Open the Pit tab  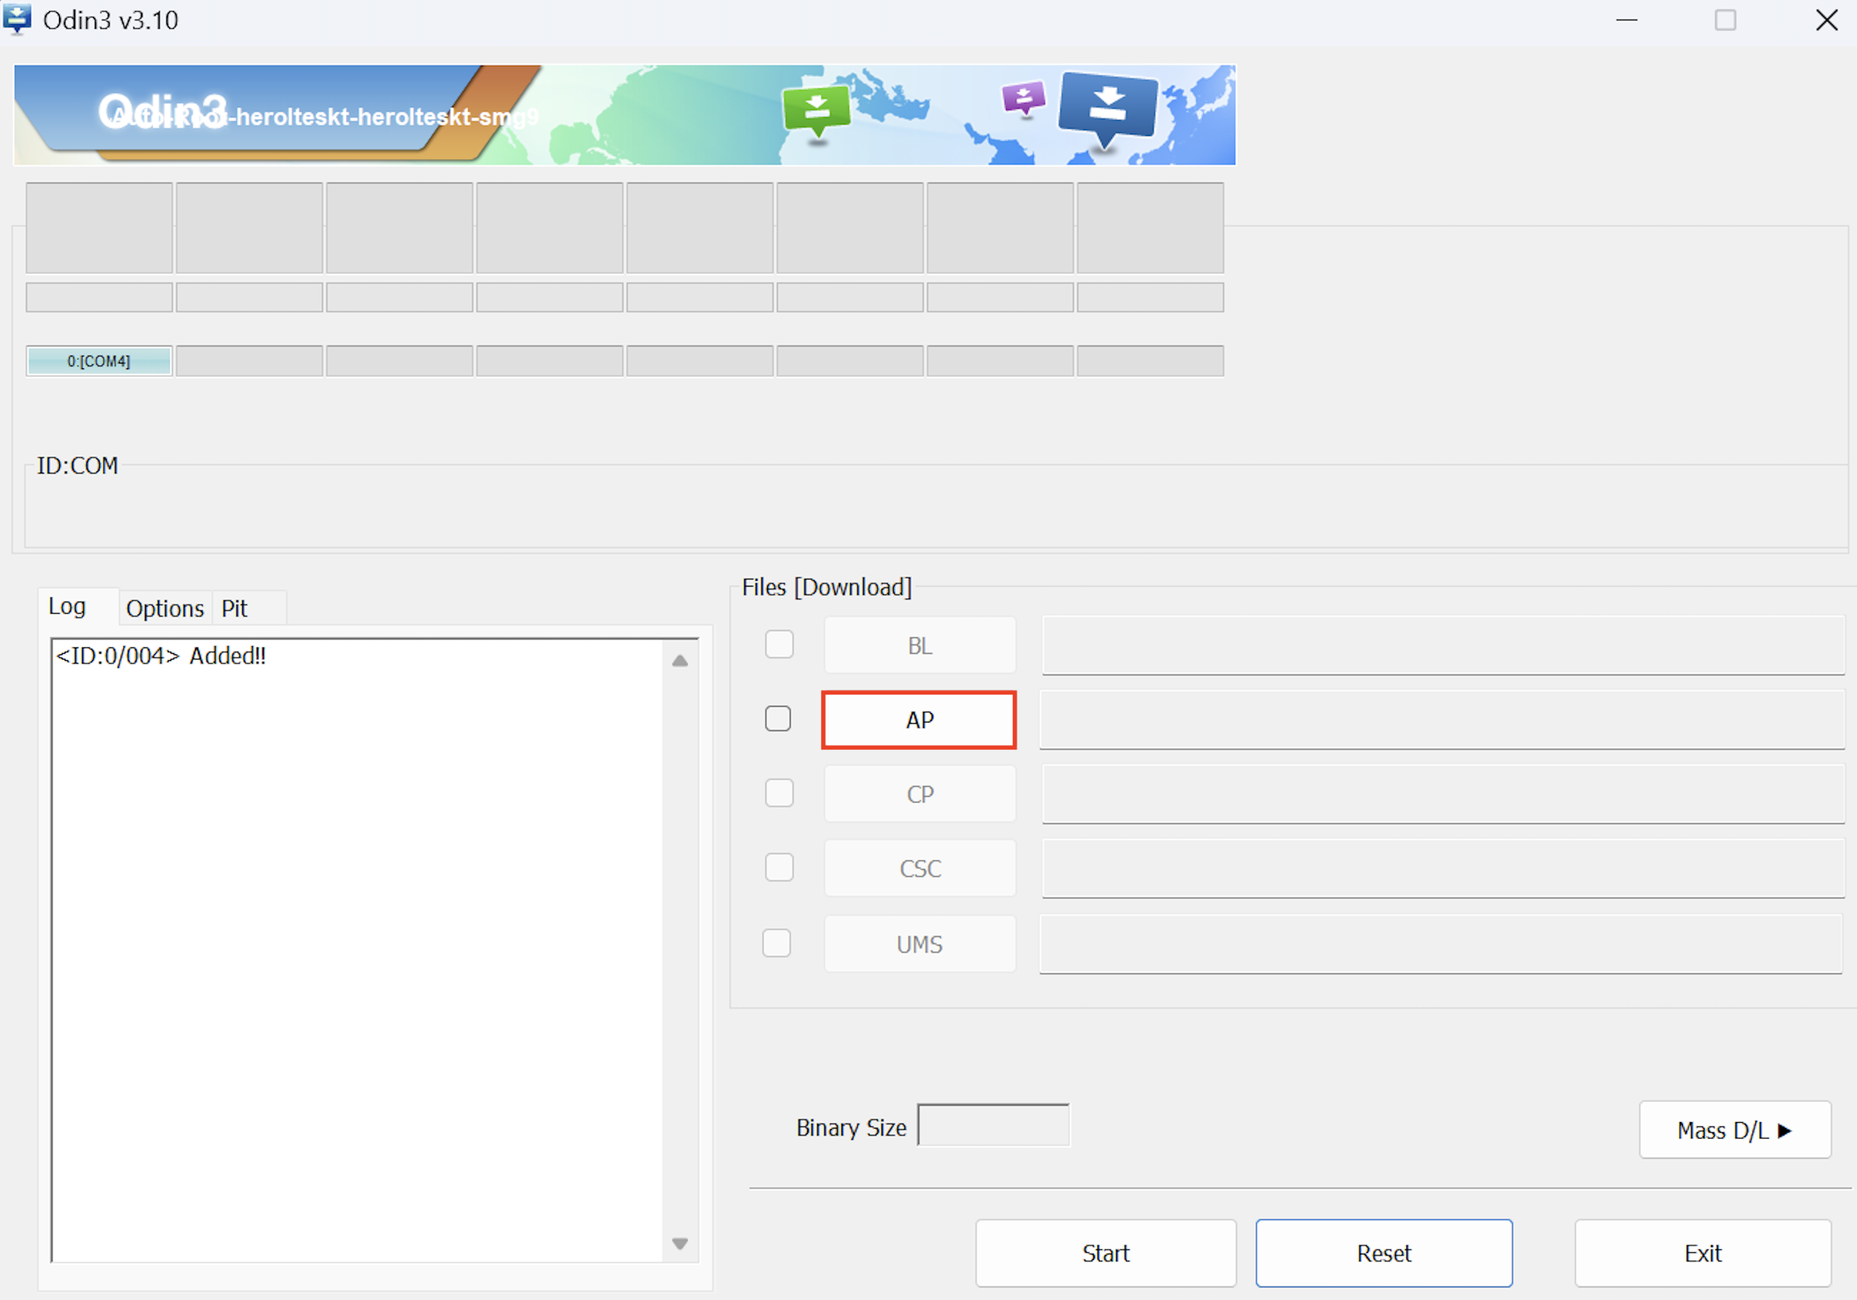(235, 608)
